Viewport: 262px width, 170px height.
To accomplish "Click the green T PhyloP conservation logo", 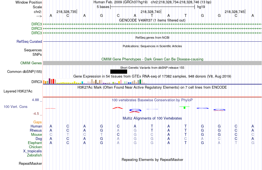I will point(185,107).
